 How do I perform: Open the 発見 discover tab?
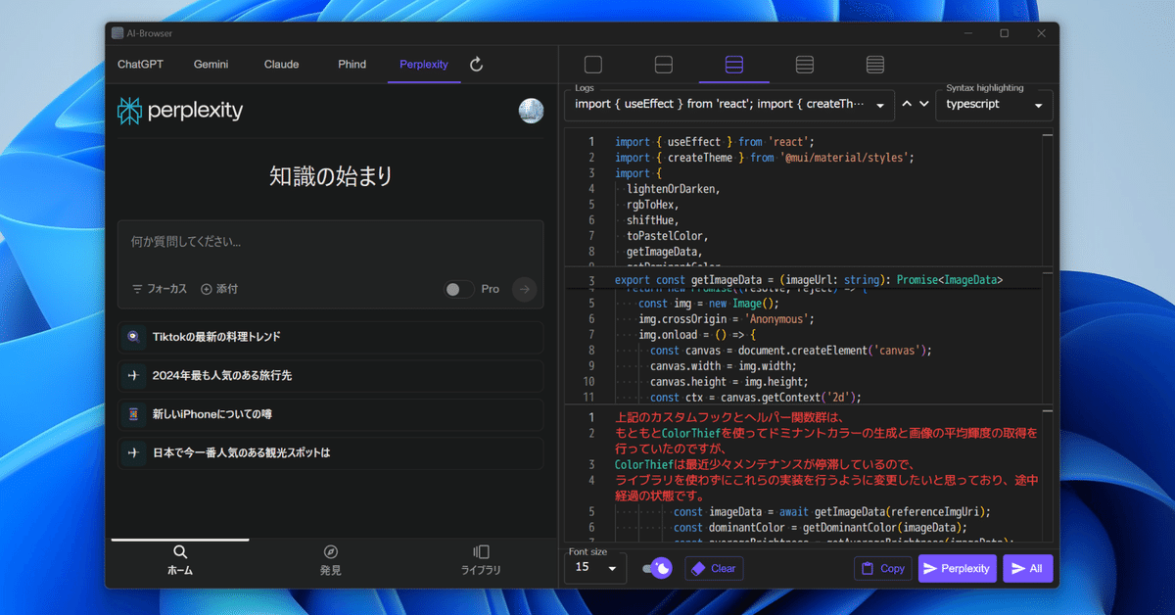[x=331, y=561]
